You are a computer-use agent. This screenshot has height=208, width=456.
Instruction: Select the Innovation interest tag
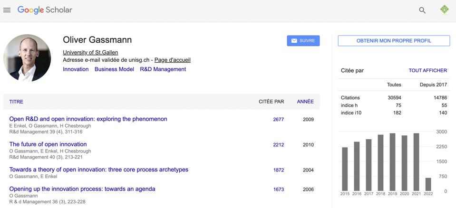point(76,69)
